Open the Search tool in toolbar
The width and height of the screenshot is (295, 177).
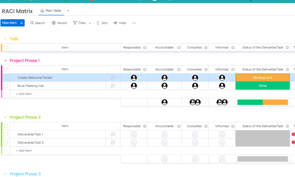[x=38, y=23]
